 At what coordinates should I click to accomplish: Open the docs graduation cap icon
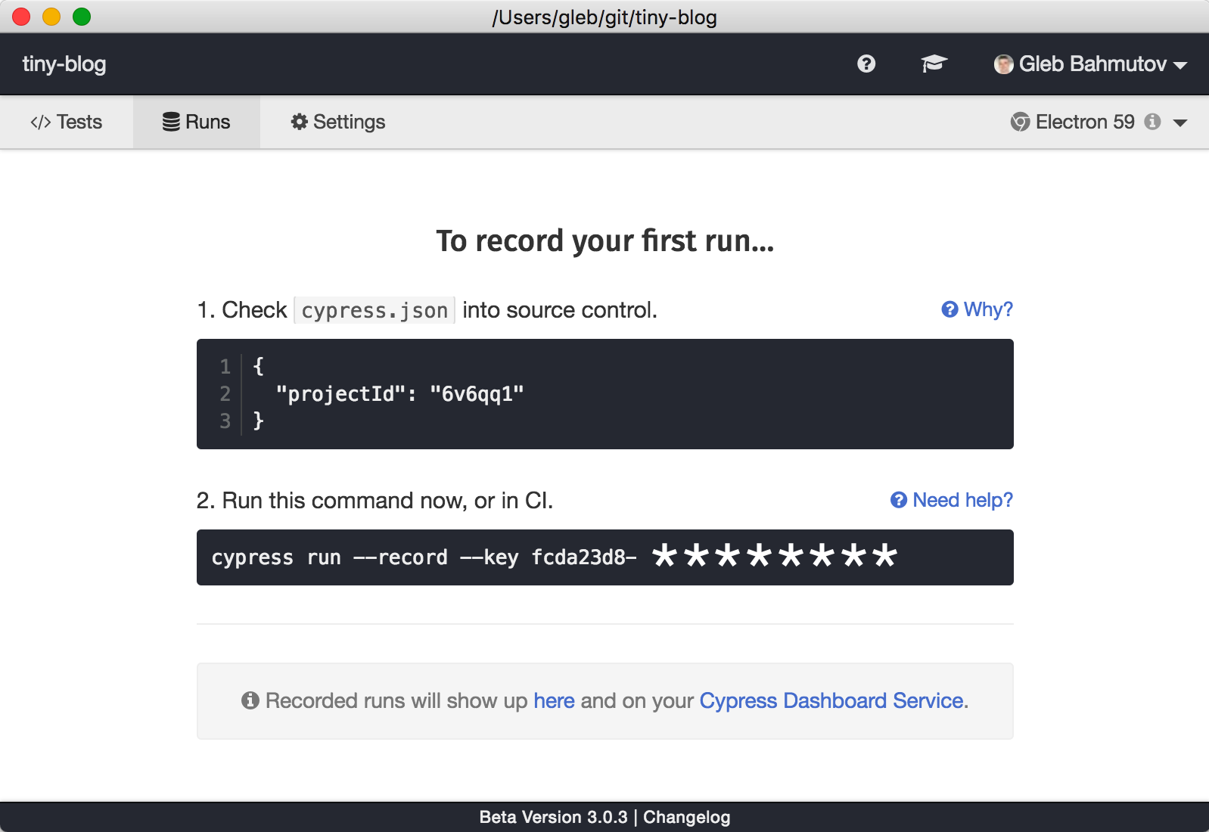pyautogui.click(x=934, y=64)
